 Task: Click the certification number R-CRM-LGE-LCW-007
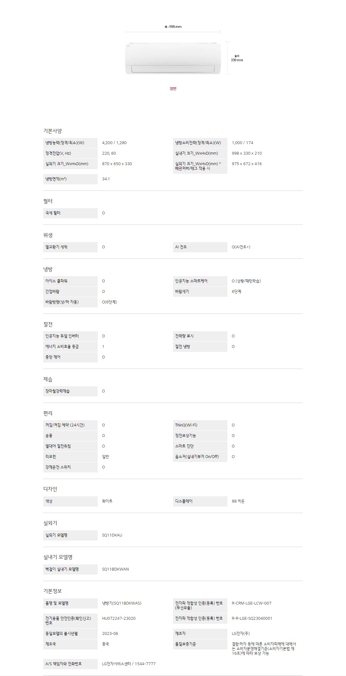251,603
